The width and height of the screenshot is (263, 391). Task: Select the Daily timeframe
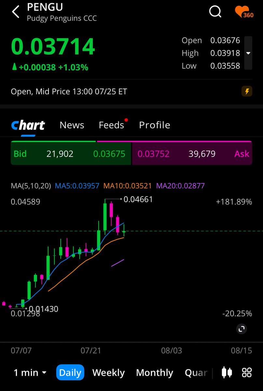[70, 372]
